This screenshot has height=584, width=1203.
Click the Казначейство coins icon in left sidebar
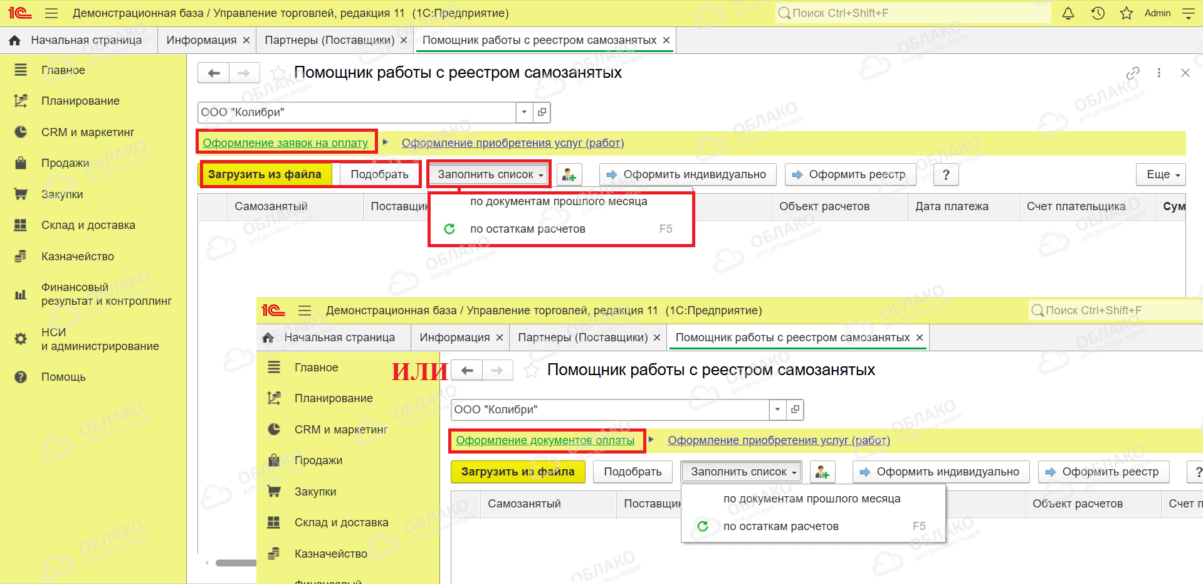point(21,257)
